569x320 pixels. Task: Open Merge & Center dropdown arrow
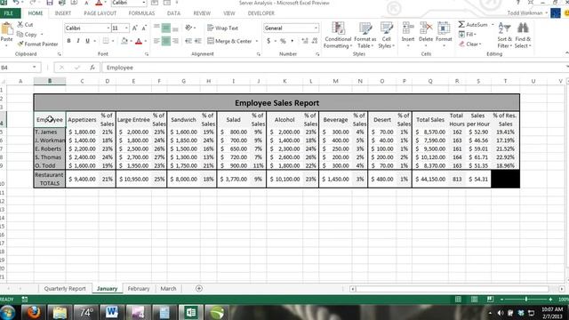257,41
